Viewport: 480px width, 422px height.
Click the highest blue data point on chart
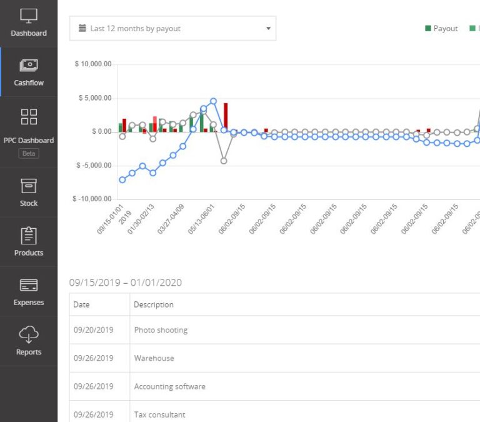point(213,101)
